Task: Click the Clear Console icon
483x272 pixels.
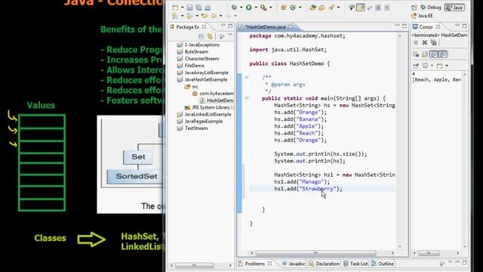Action: [x=416, y=54]
